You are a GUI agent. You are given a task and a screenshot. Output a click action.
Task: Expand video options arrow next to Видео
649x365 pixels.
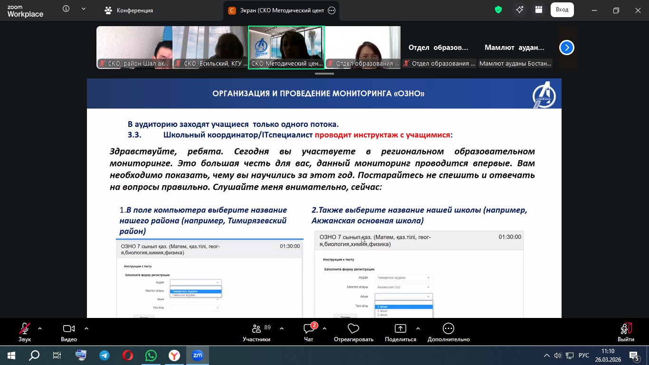[x=86, y=328]
